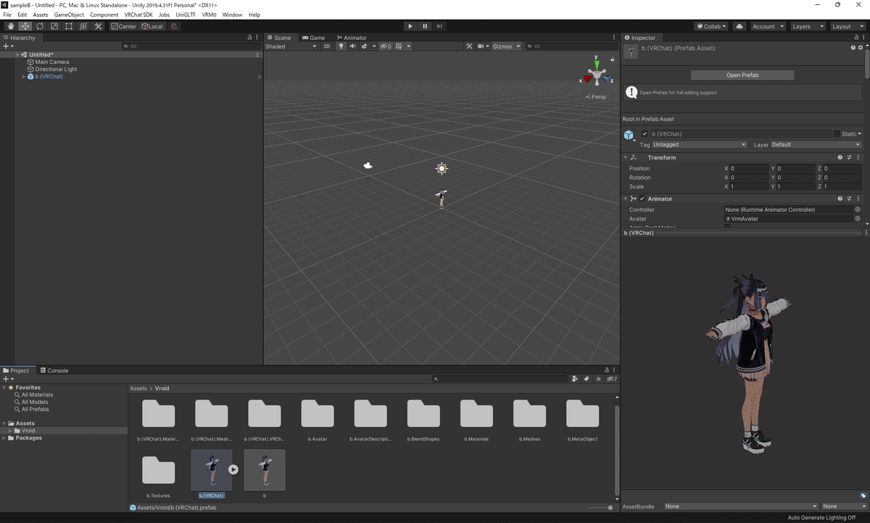Select the Scale tool
Viewport: 870px width, 523px height.
pyautogui.click(x=54, y=26)
